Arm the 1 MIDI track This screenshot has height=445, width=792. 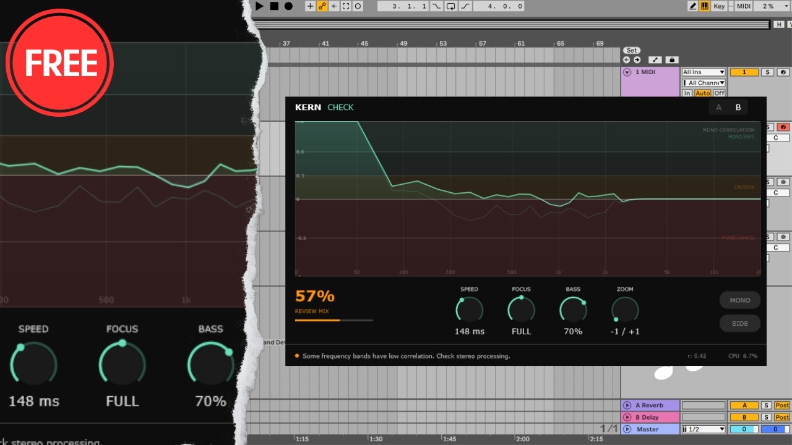[783, 72]
